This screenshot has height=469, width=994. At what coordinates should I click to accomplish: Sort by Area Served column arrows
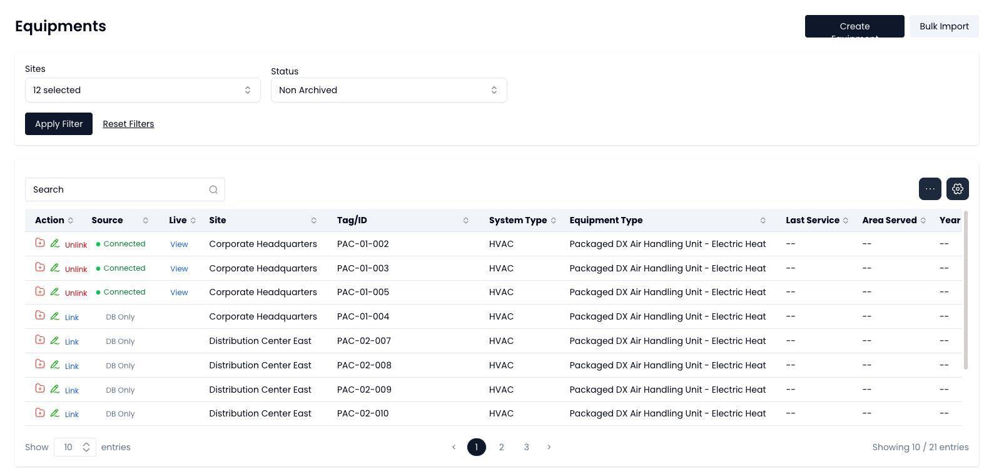click(923, 220)
